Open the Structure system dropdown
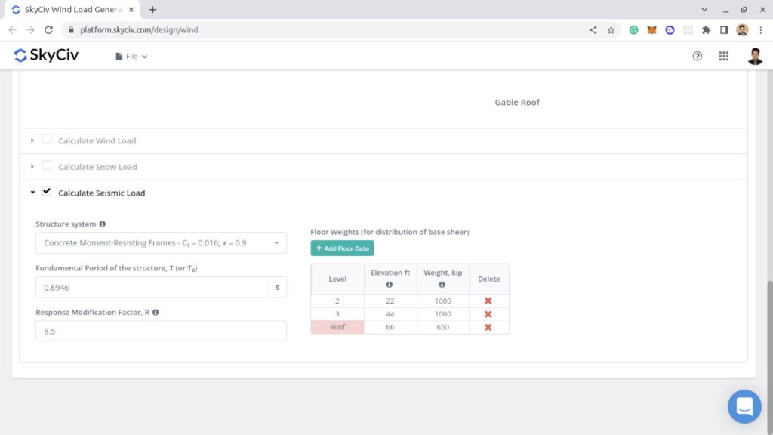Image resolution: width=773 pixels, height=435 pixels. pos(161,243)
